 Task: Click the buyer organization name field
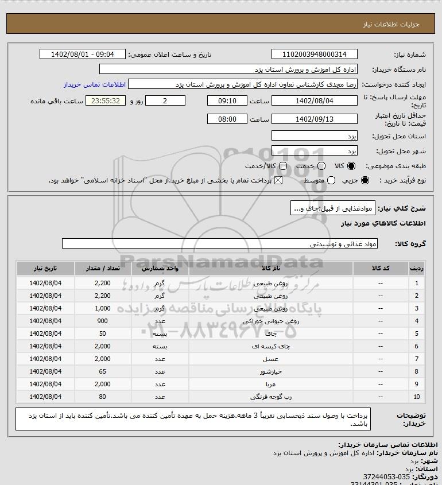(x=228, y=69)
